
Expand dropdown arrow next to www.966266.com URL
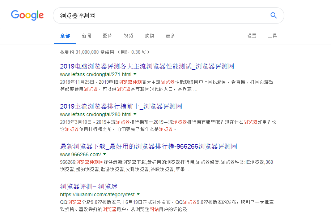coord(105,154)
